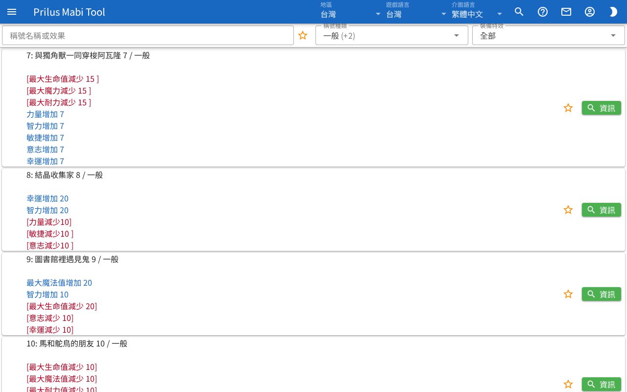This screenshot has height=392, width=627.
Task: Focus the 稱號名稱或效果 search field
Action: pos(148,35)
